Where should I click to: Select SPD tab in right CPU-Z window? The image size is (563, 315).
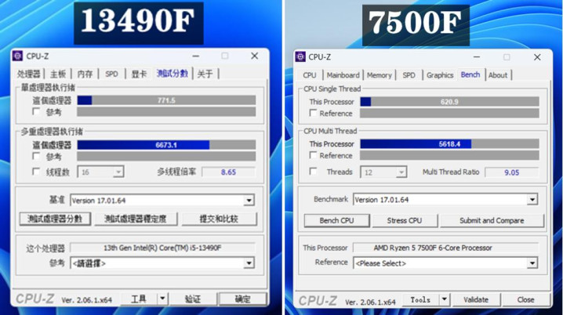coord(409,75)
